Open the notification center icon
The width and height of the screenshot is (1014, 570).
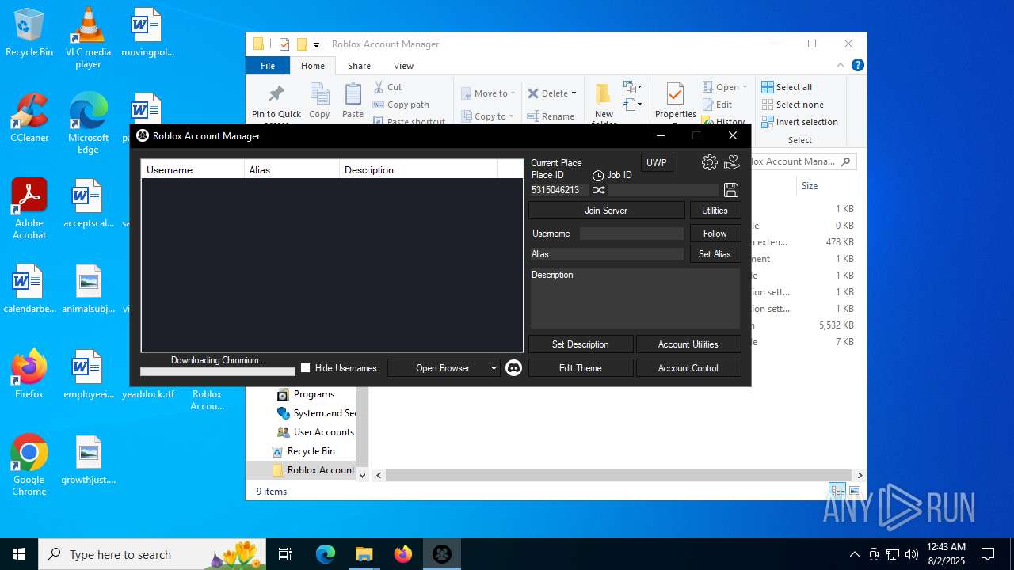pos(988,554)
